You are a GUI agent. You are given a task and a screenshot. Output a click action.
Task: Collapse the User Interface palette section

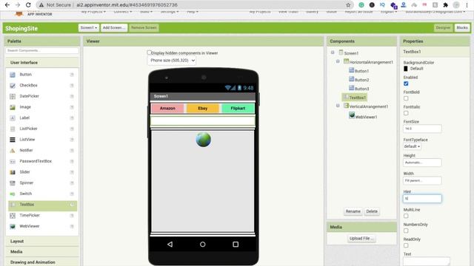(x=42, y=63)
